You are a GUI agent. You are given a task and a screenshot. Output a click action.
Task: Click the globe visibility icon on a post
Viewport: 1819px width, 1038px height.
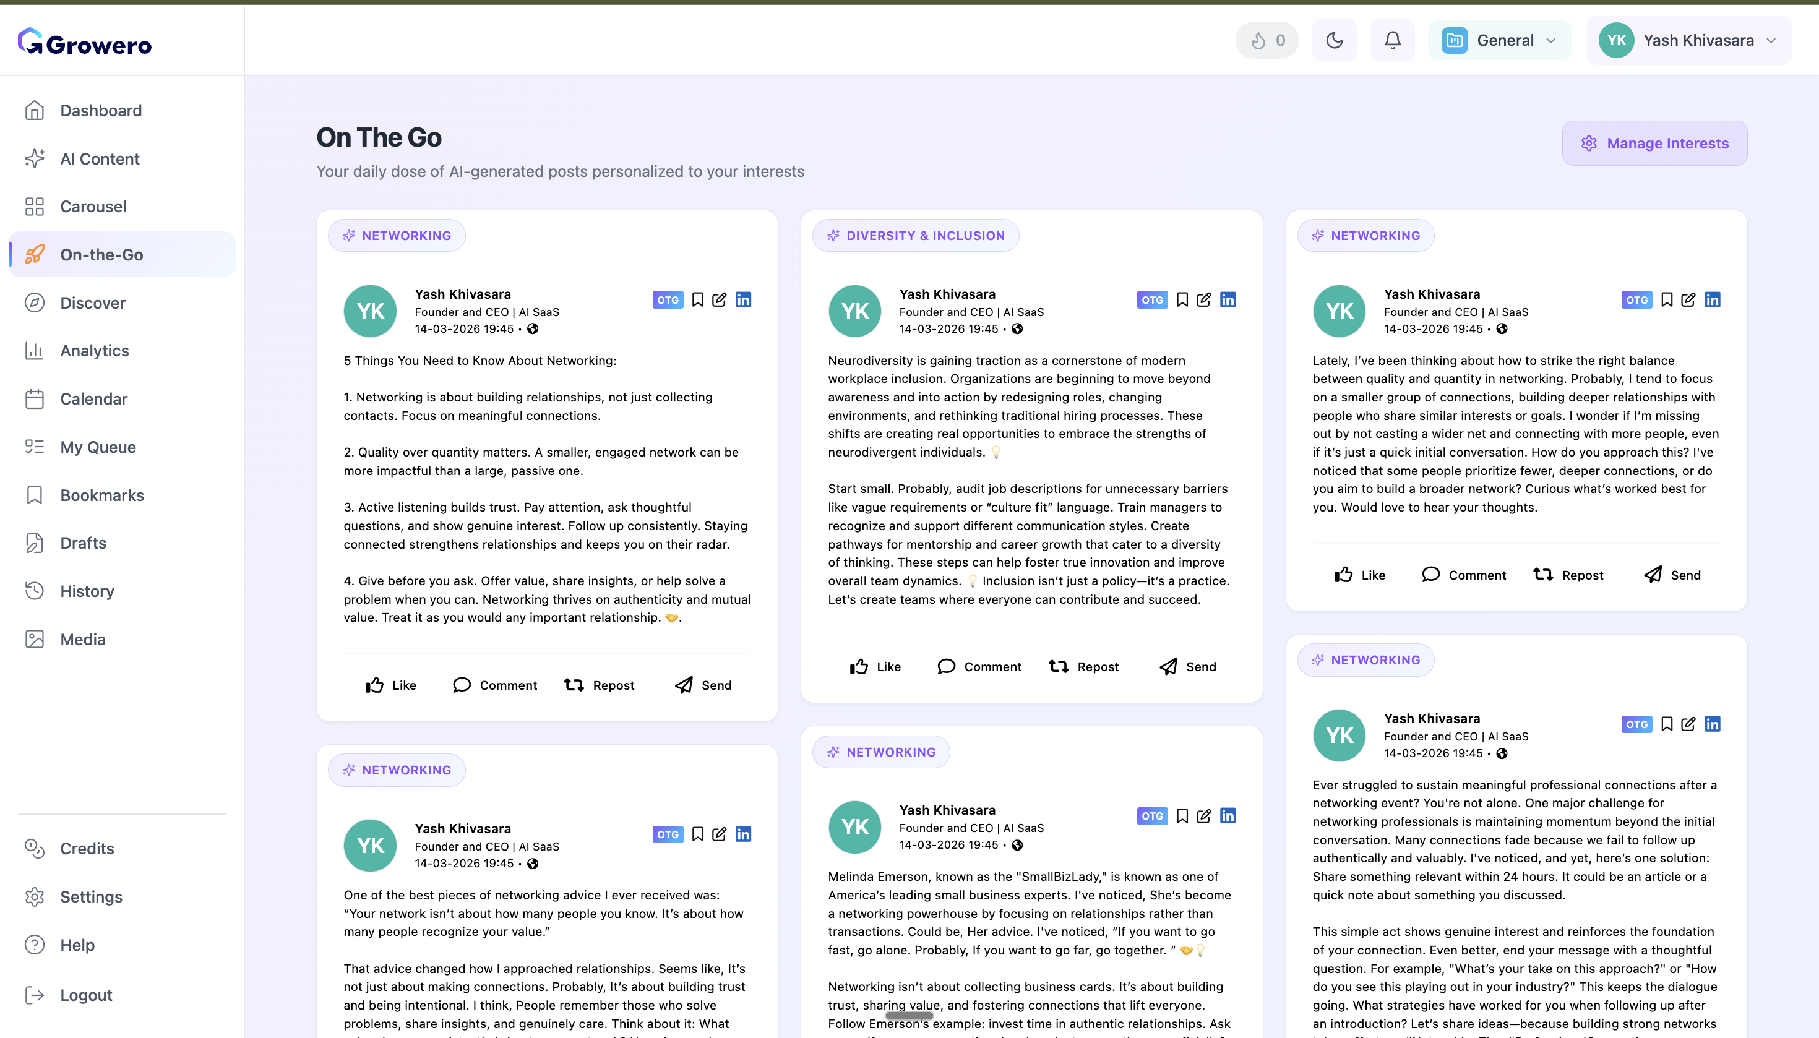pyautogui.click(x=535, y=328)
